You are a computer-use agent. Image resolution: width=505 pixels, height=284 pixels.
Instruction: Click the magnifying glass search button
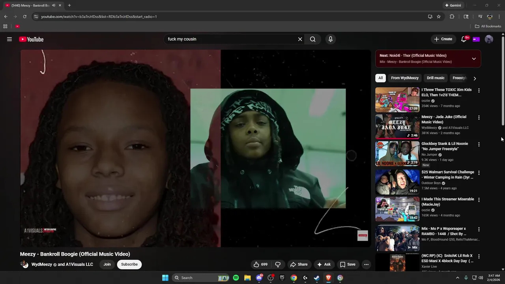312,39
